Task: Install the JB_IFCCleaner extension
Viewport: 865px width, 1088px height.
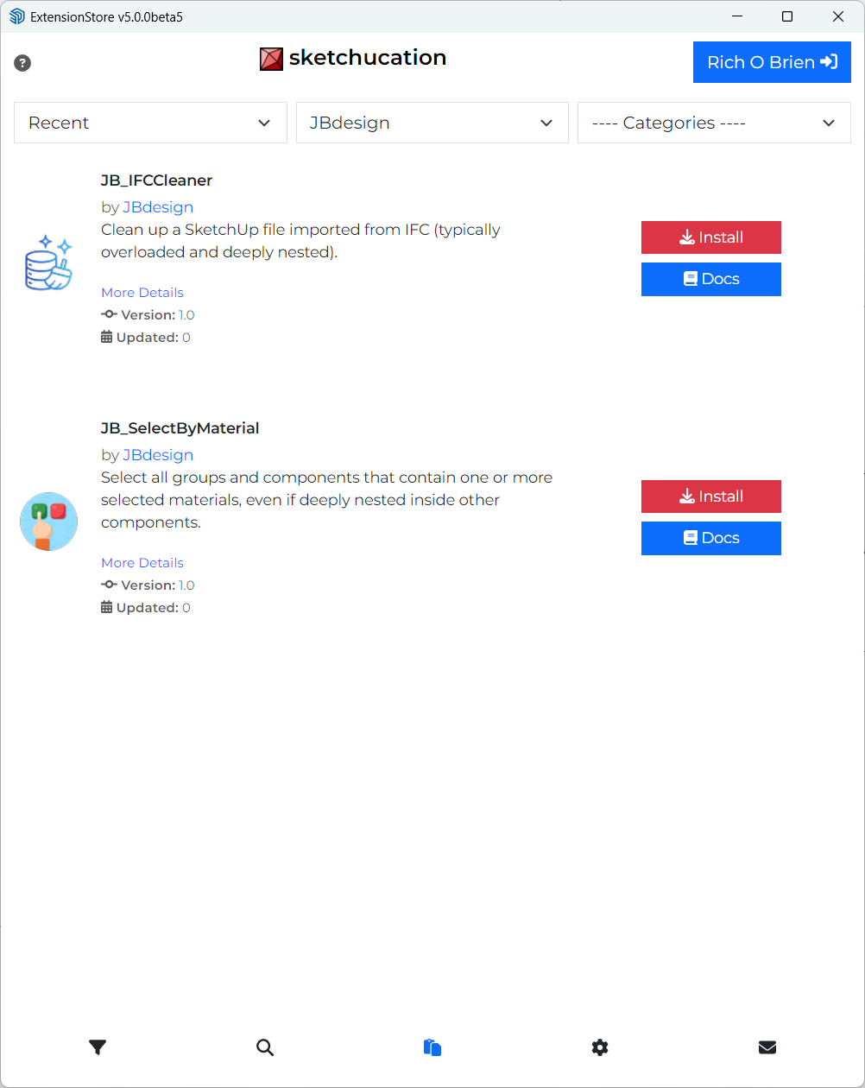Action: click(710, 237)
